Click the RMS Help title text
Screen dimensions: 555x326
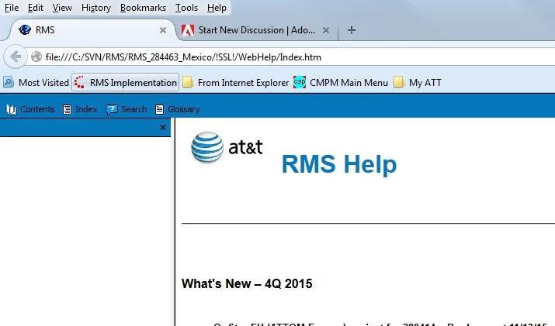tap(339, 164)
